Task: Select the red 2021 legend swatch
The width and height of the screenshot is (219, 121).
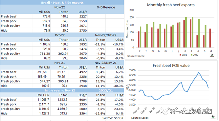Action: point(180,55)
